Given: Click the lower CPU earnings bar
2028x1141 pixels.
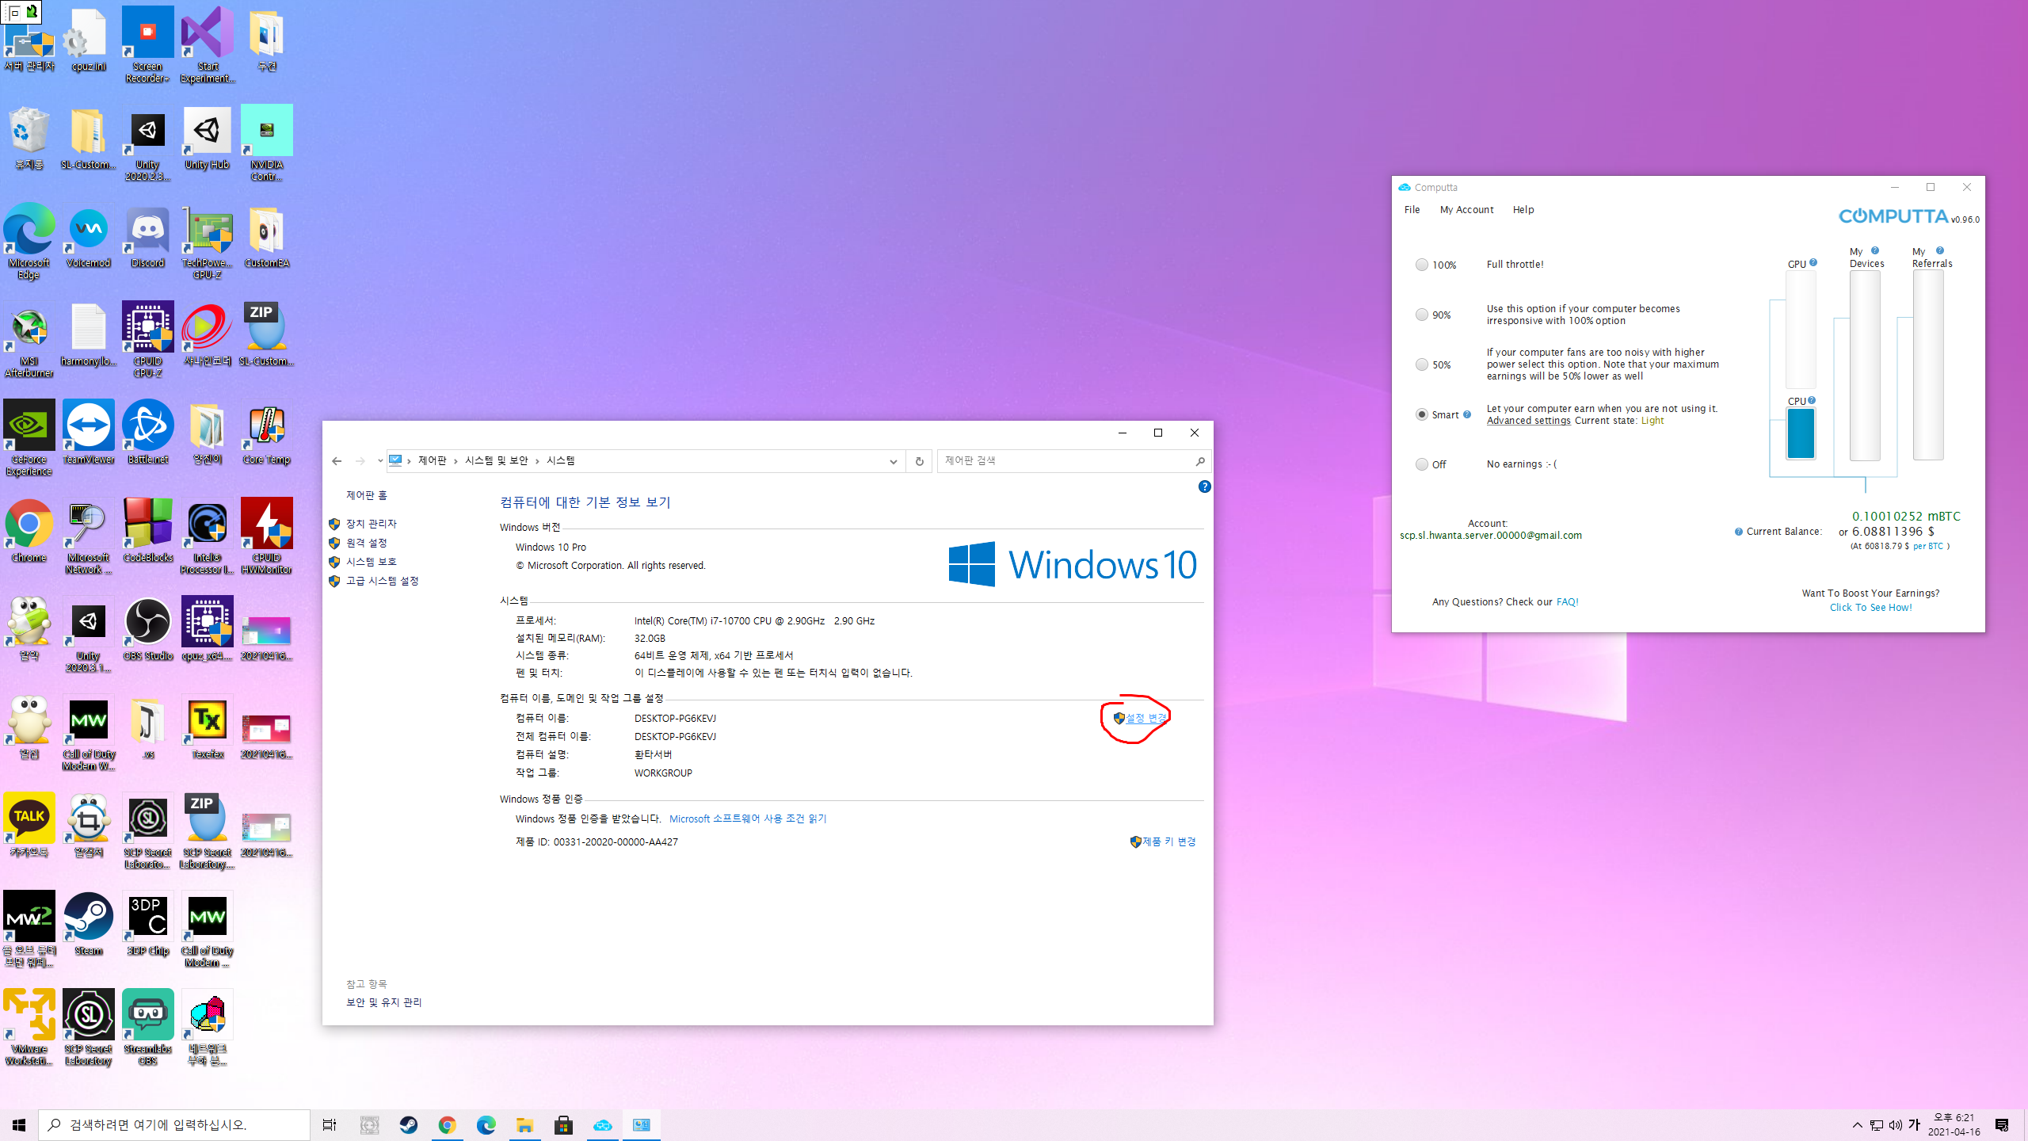Looking at the screenshot, I should [1800, 433].
